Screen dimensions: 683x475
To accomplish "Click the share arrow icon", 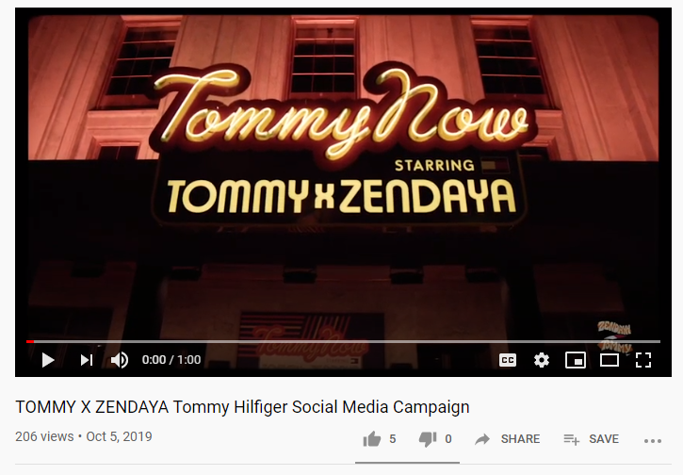I will 482,439.
